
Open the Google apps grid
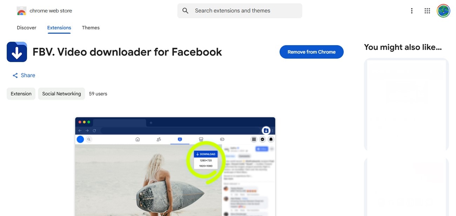(x=427, y=11)
